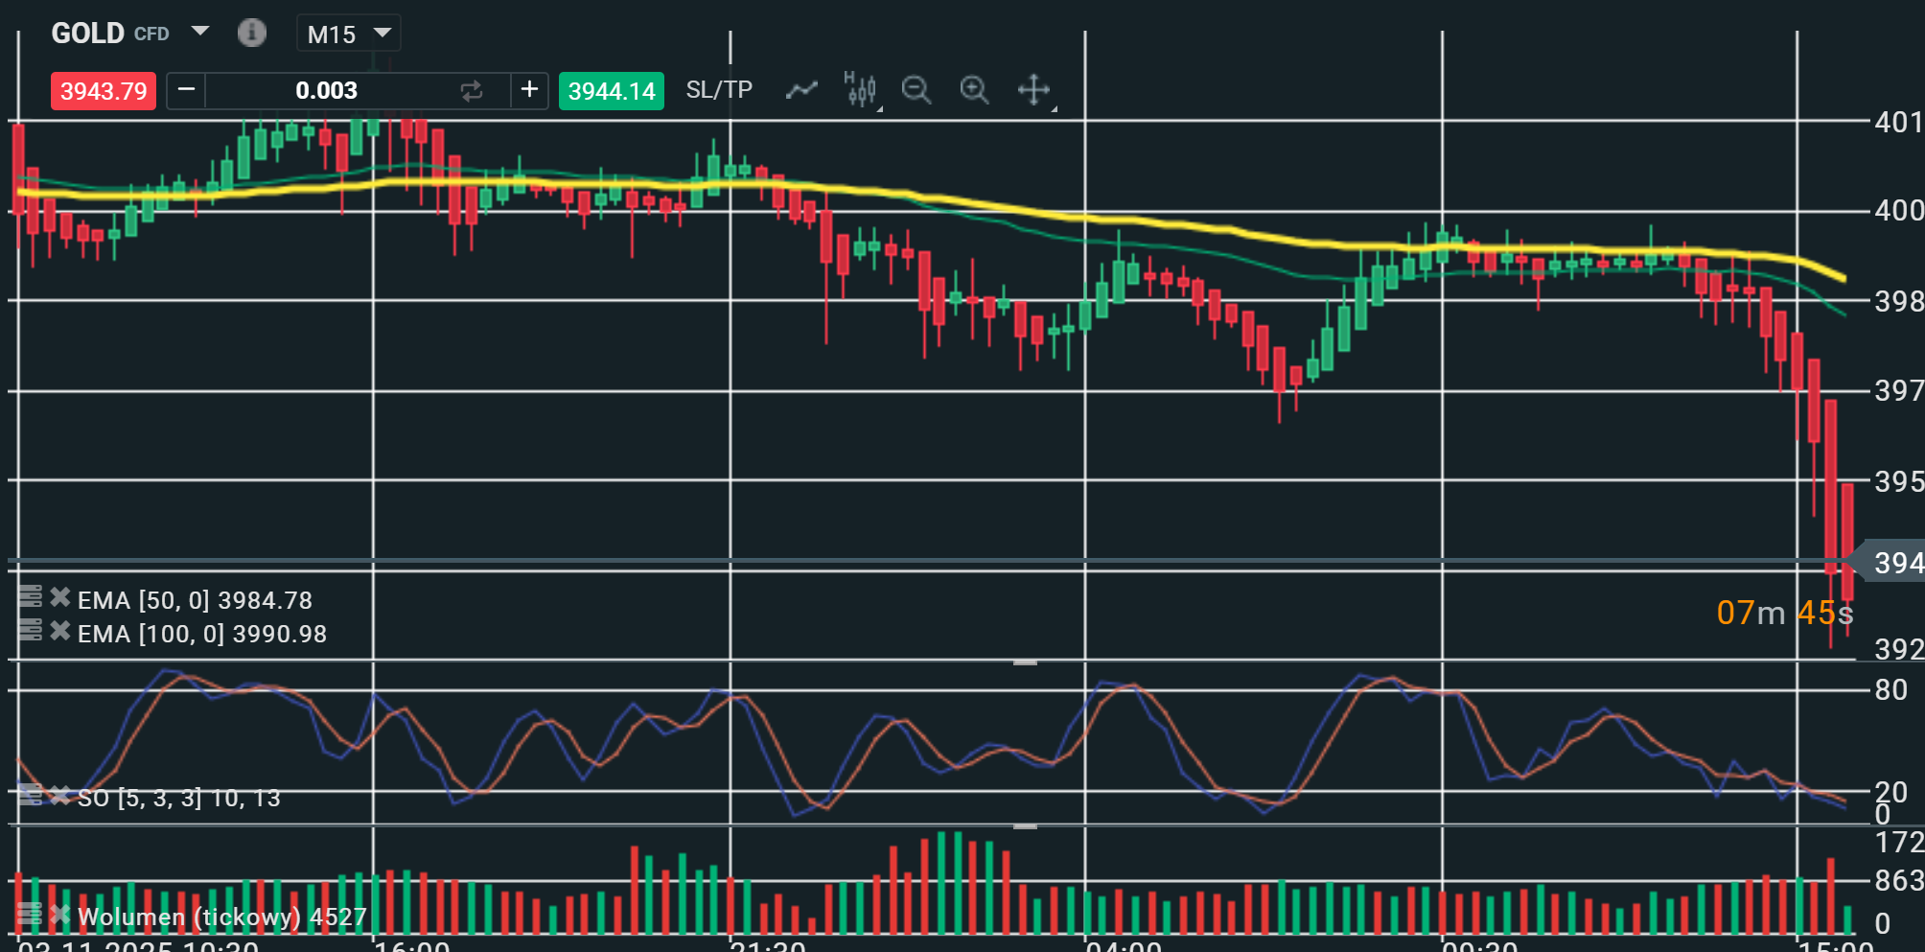
Task: Open settings for Wolumen indicator
Action: 30,914
